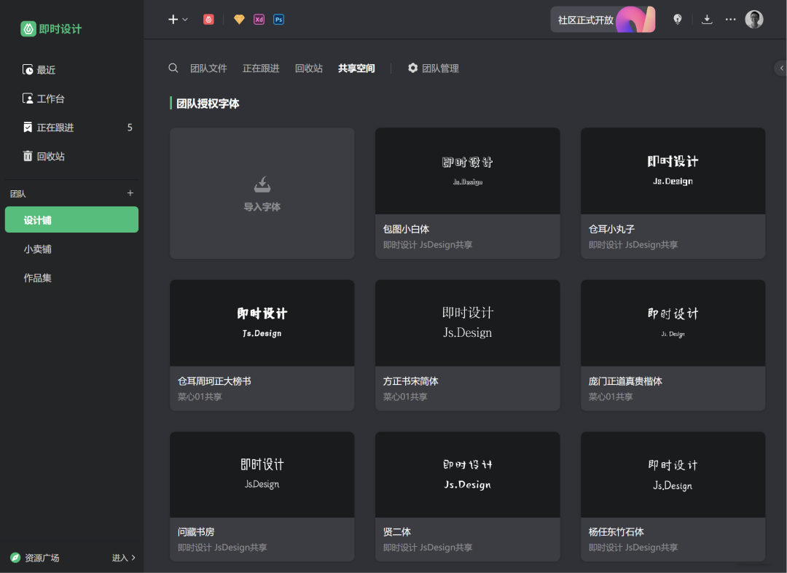Click the download icon in top bar
The height and width of the screenshot is (573, 787).
[707, 20]
